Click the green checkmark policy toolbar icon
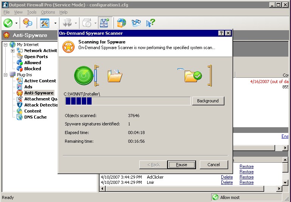The height and width of the screenshot is (202, 291). pyautogui.click(x=8, y=23)
